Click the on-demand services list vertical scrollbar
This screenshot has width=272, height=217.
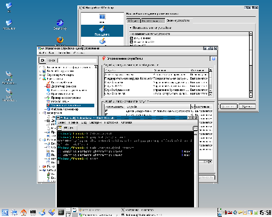[x=210, y=82]
